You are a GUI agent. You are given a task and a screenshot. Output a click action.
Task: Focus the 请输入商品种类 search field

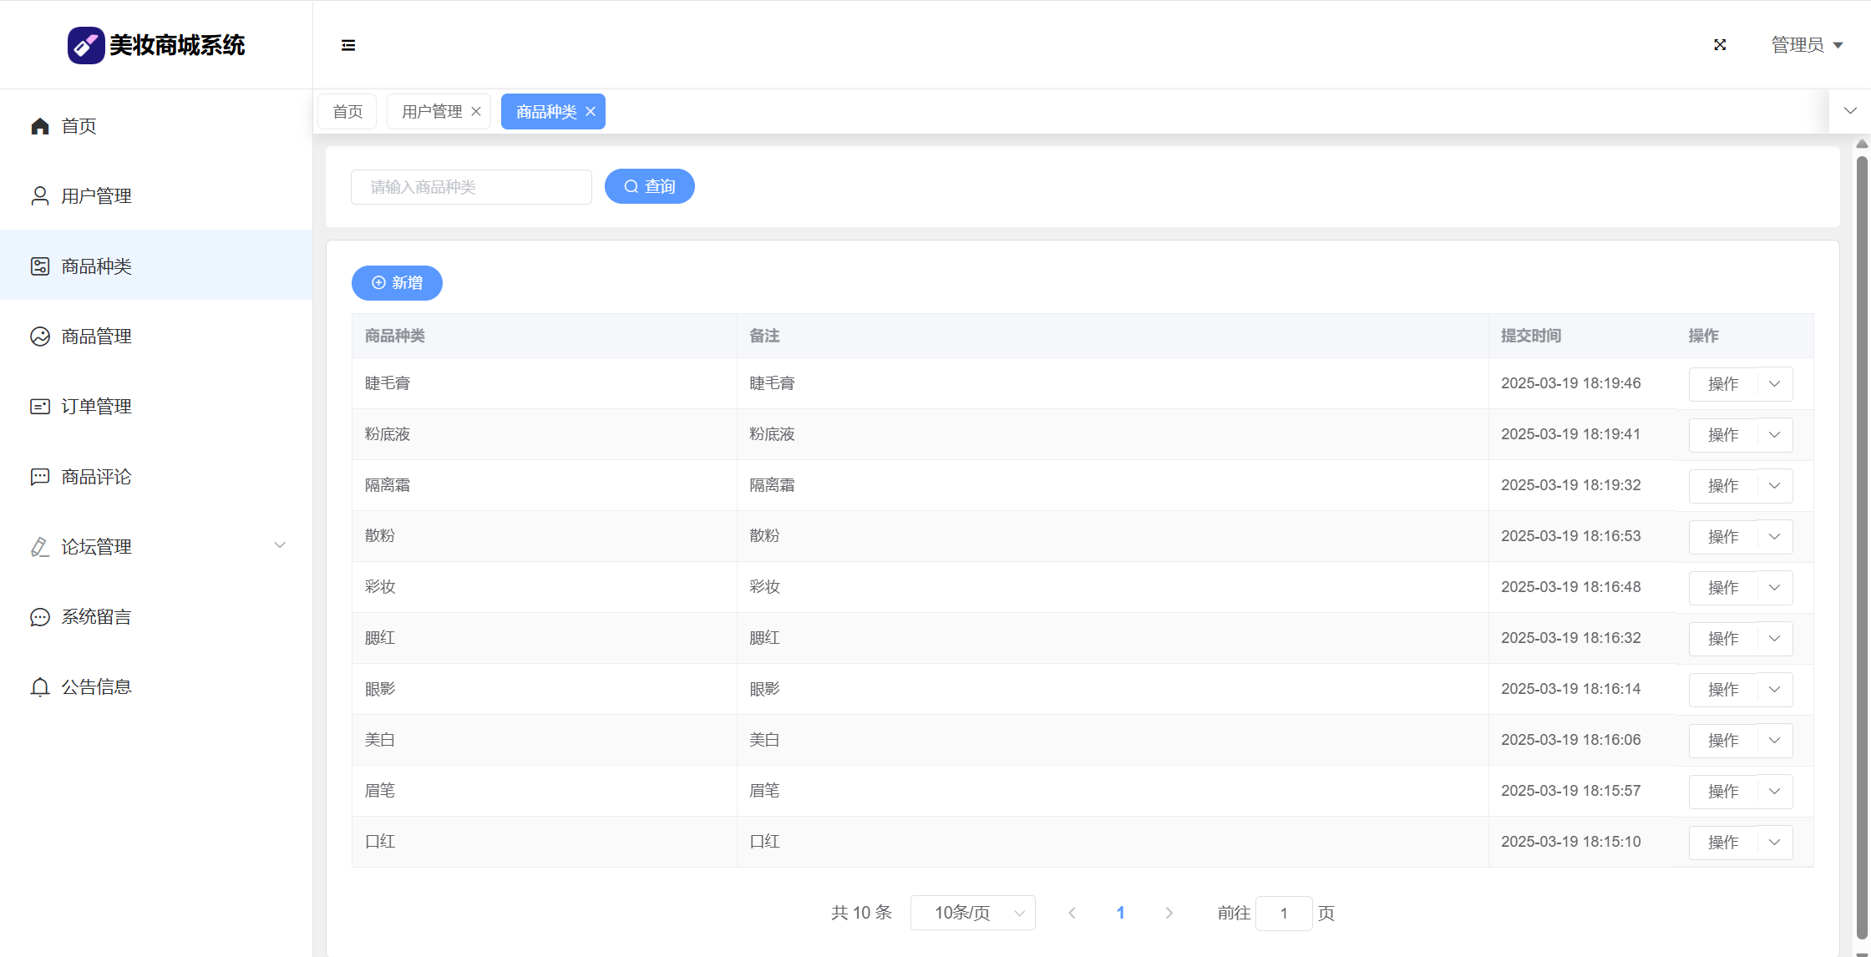click(471, 187)
